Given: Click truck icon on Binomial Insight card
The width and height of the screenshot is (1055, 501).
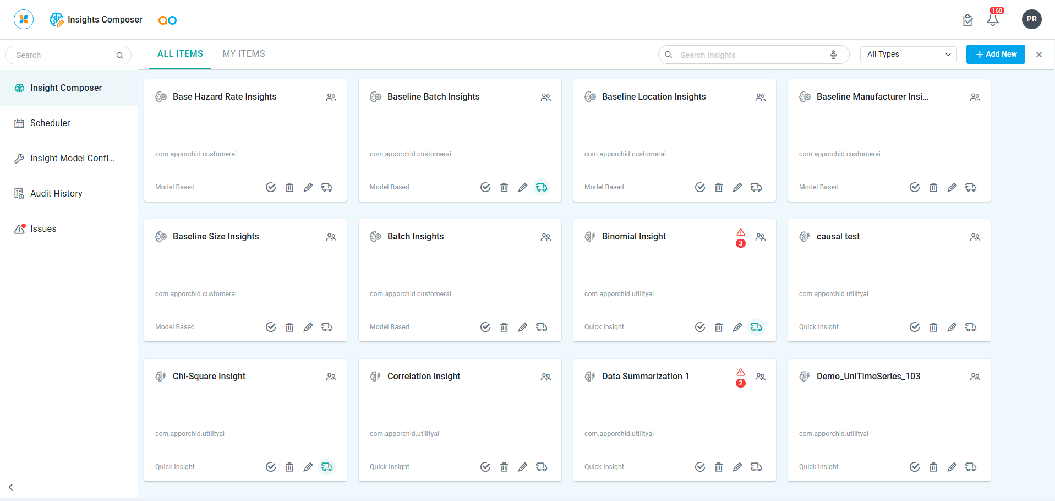Looking at the screenshot, I should tap(756, 327).
